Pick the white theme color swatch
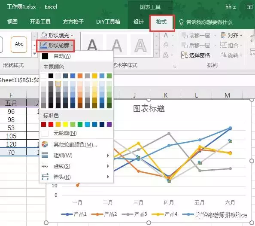Image resolution: width=255 pixels, height=226 pixels. click(x=43, y=76)
